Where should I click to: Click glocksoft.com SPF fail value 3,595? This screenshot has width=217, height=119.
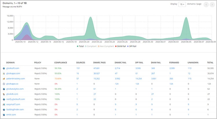(138, 68)
